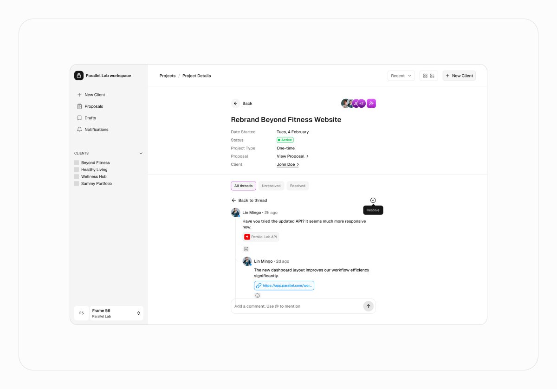Click the sidebar New Client plus item
The width and height of the screenshot is (557, 389).
91,95
